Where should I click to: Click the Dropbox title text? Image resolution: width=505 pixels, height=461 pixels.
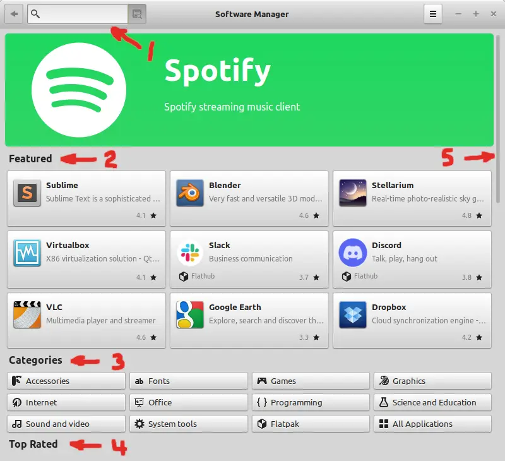coord(389,307)
